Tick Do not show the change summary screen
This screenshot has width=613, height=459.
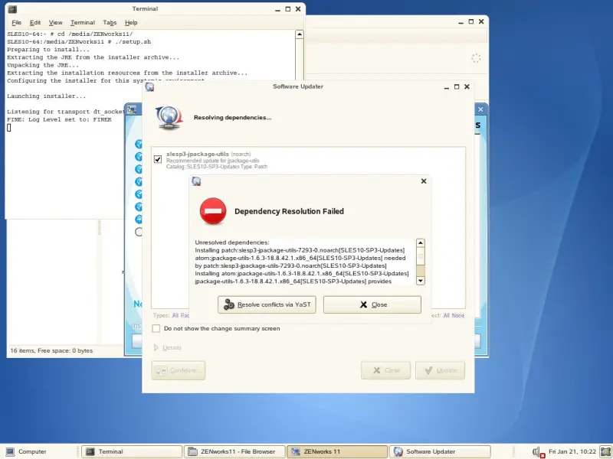[x=156, y=328]
